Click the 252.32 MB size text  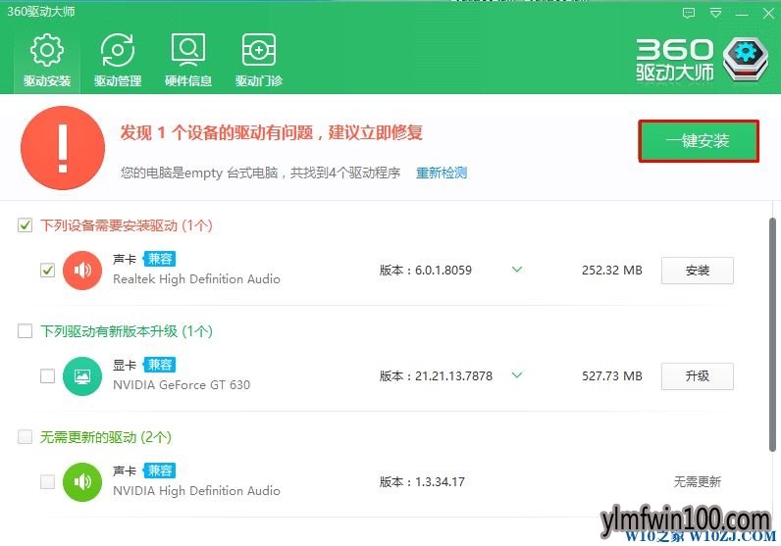click(x=612, y=271)
